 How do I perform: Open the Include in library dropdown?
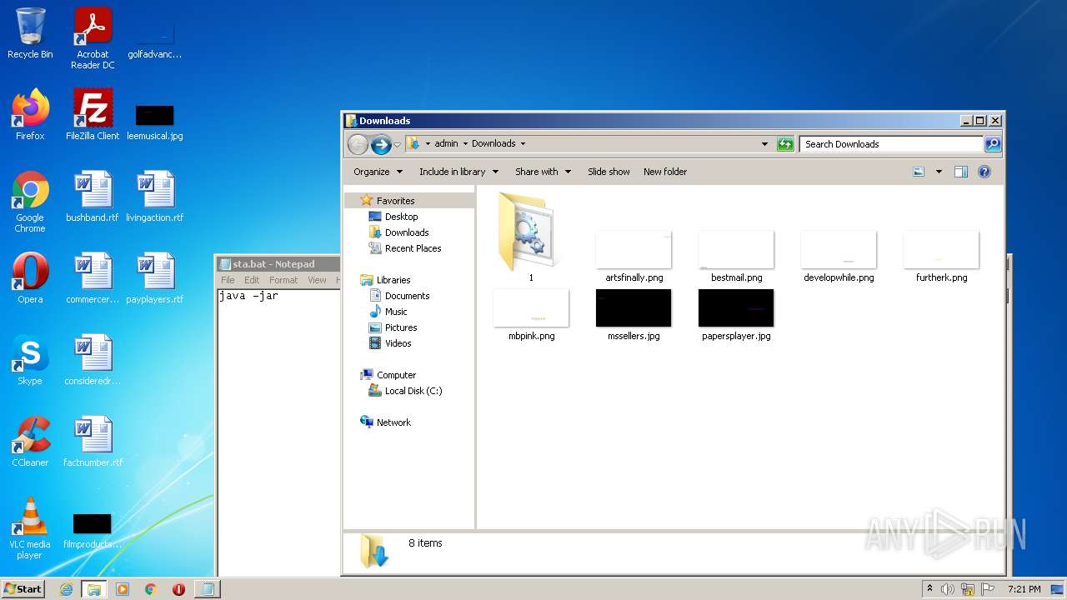point(458,172)
